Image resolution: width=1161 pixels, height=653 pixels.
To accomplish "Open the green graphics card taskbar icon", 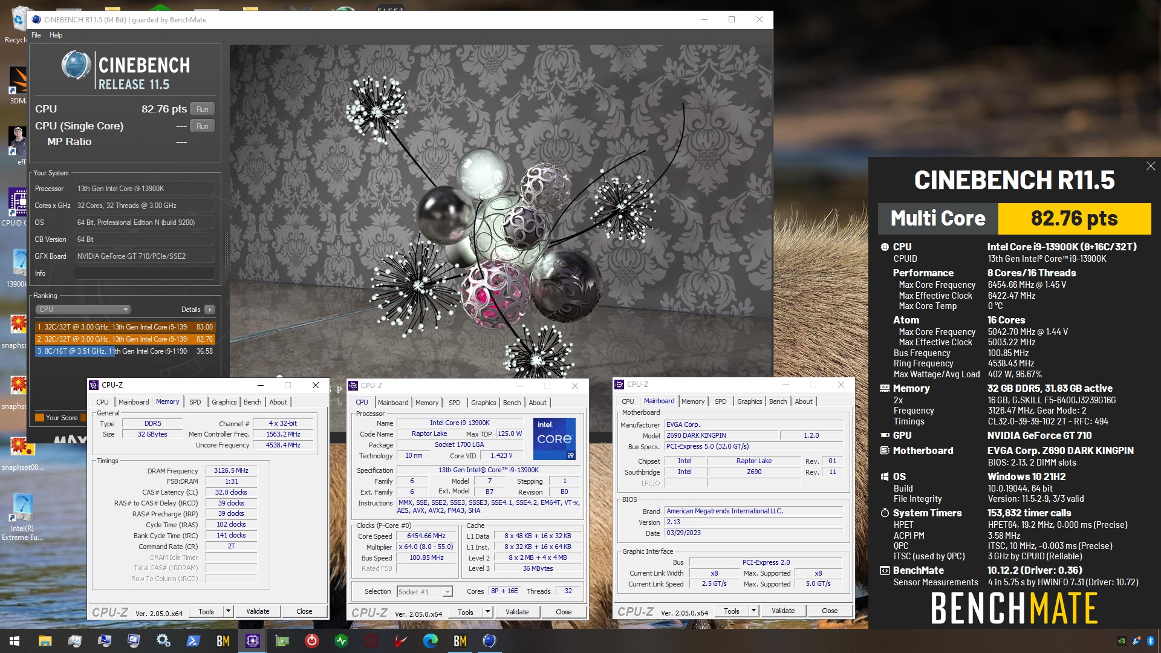I will coord(282,641).
